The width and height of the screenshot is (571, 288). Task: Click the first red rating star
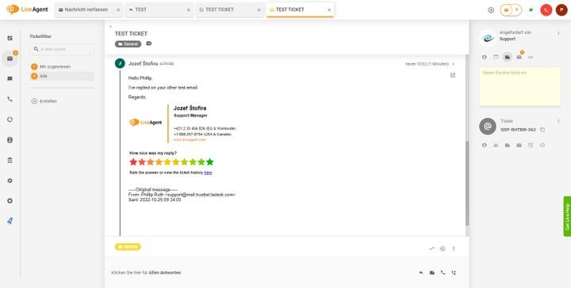click(133, 162)
